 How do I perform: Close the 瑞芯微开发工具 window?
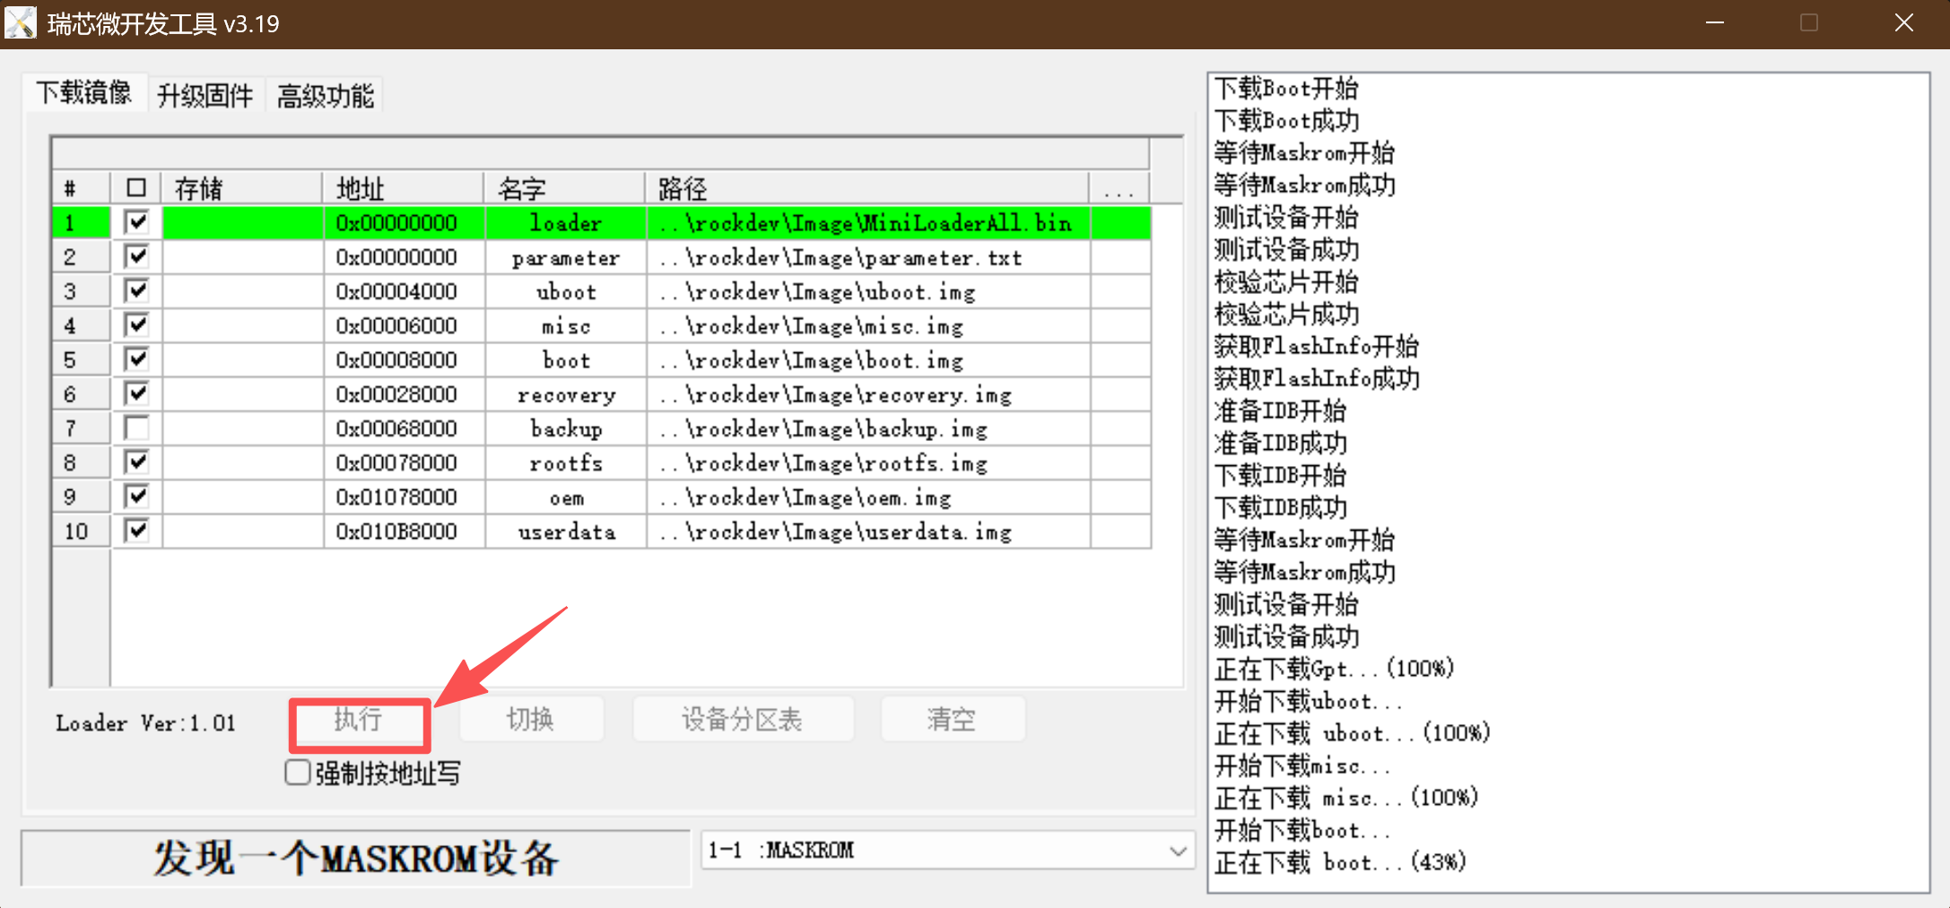[x=1903, y=23]
